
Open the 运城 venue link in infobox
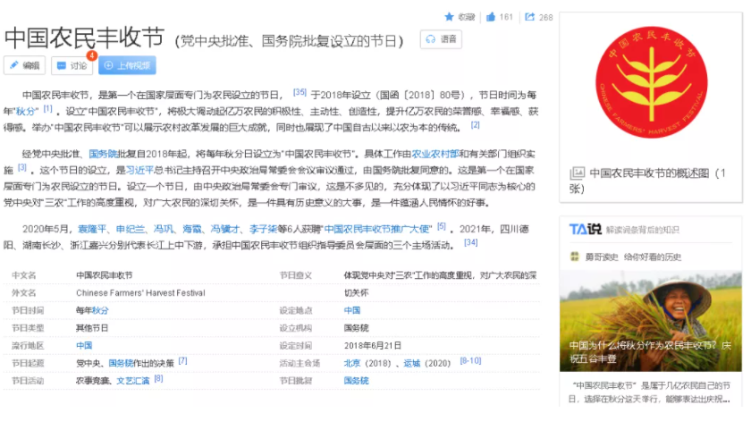412,364
